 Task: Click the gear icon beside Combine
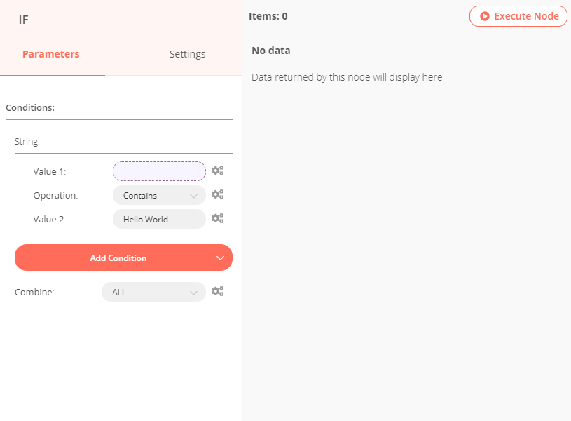tap(218, 292)
